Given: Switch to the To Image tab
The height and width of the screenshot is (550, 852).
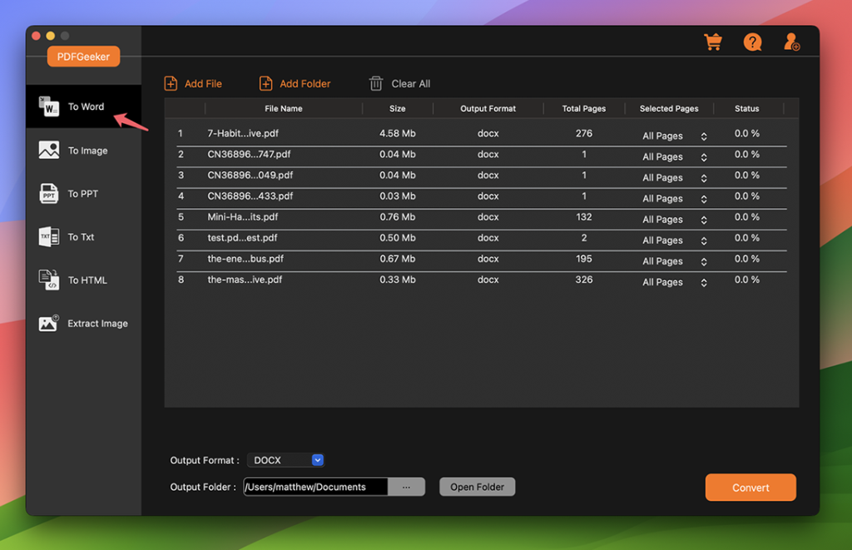Looking at the screenshot, I should tap(84, 150).
